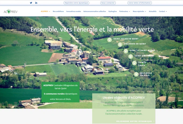This screenshot has height=124, width=183.
Task: Click the Ponet et Saint Auban map pin
Action: click(126, 51)
